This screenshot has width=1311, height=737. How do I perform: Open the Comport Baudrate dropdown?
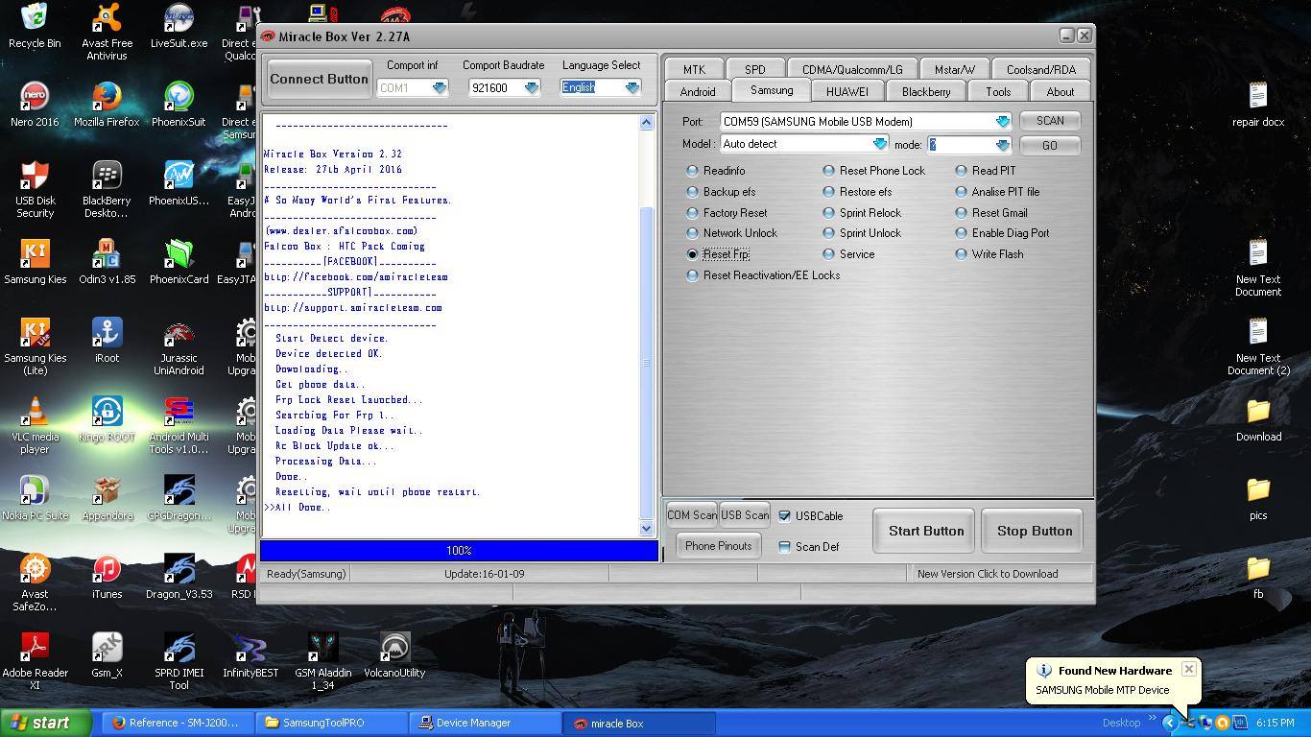click(x=532, y=87)
